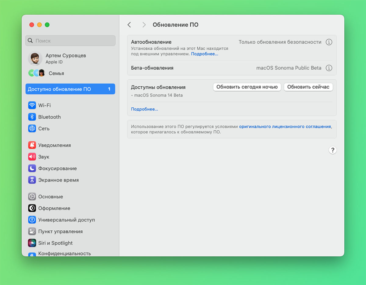Open Звук sound settings icon
366x285 pixels.
(32, 157)
